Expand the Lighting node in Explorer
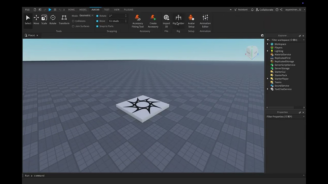328x184 pixels. pos(268,51)
